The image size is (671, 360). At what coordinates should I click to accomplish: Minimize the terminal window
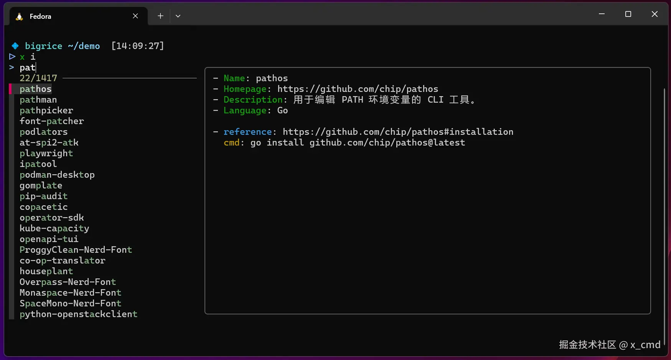pos(602,14)
